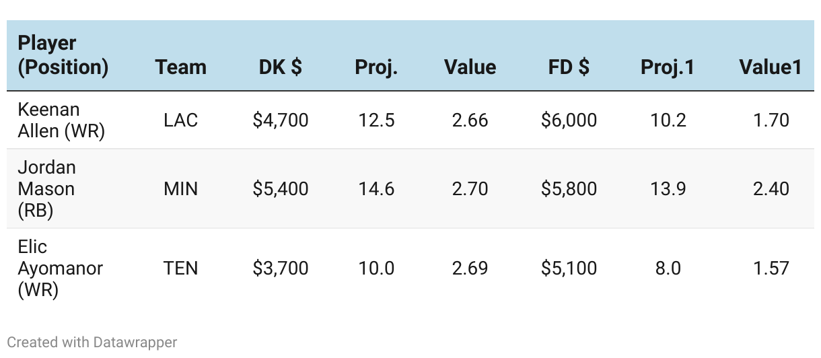This screenshot has width=821, height=358.
Task: Click the $4,700 DK salary cell
Action: pos(280,120)
